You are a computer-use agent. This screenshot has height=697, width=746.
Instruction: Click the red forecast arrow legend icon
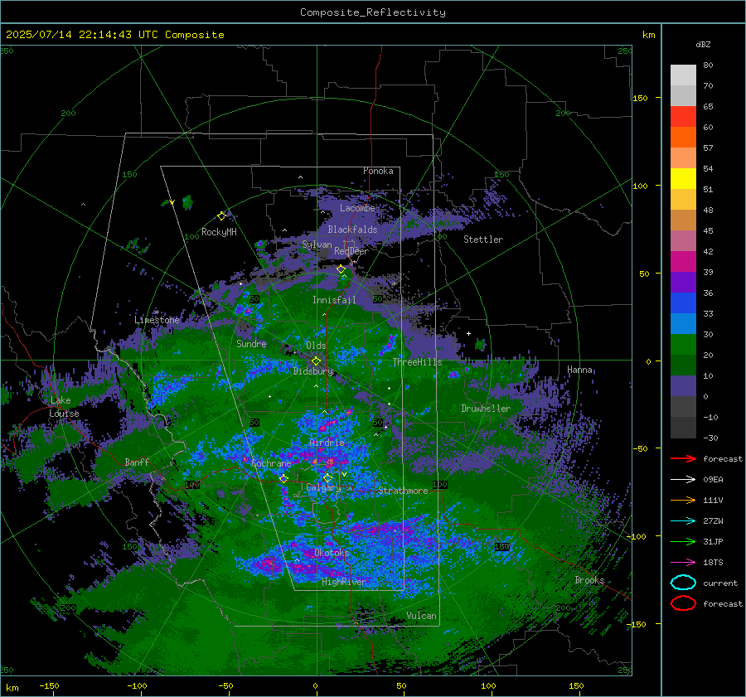683,458
